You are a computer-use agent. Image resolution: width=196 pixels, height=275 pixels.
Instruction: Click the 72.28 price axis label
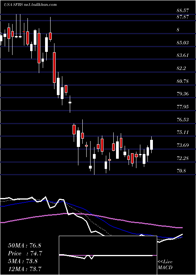pos(183,158)
